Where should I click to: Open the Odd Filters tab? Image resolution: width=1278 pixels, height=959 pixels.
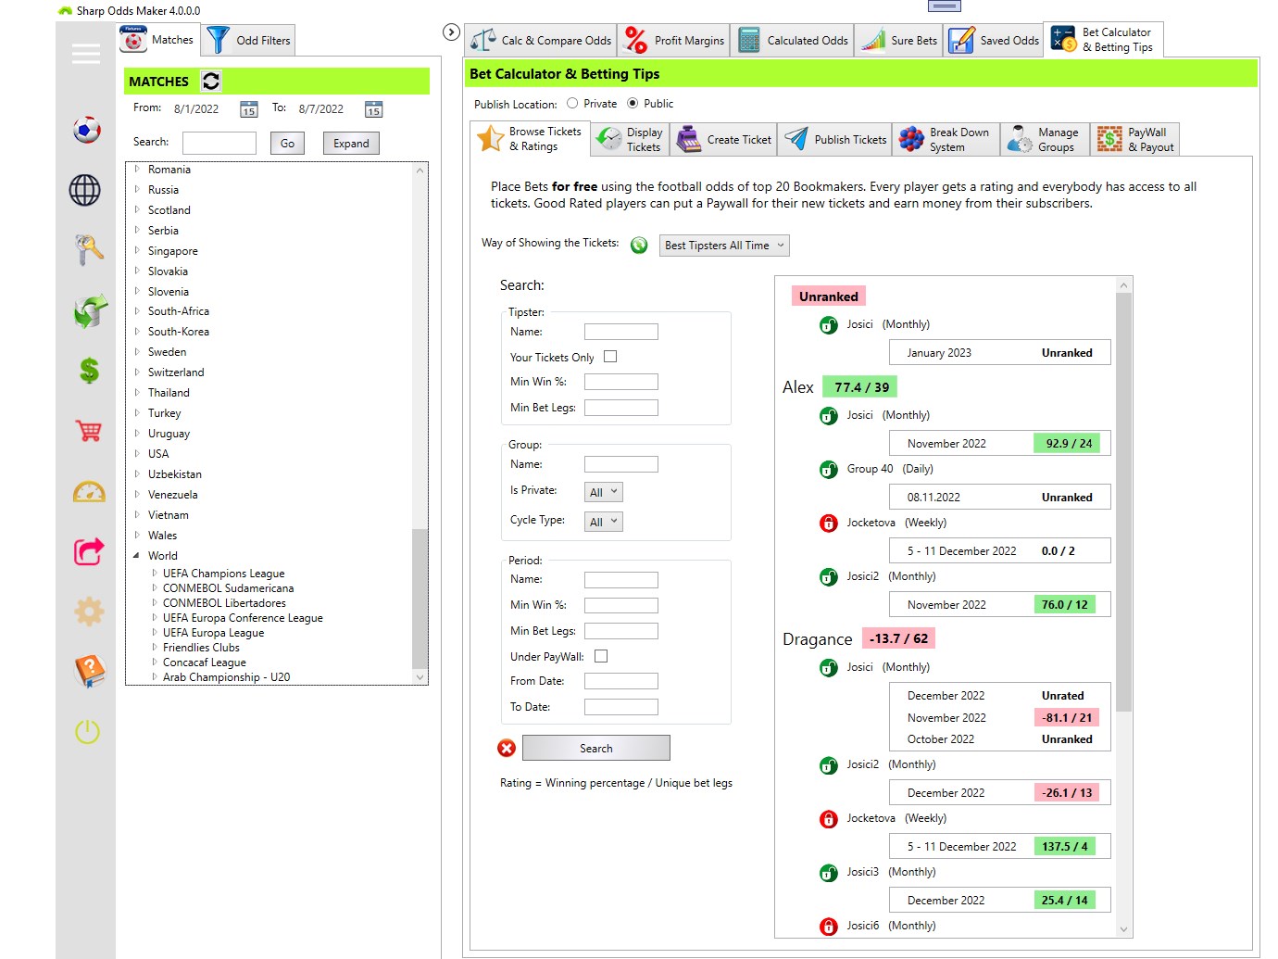[x=250, y=40]
